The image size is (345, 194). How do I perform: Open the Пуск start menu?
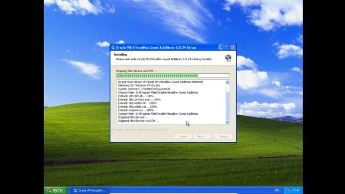click(56, 190)
